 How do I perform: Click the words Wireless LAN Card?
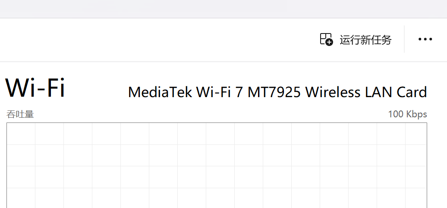click(366, 92)
